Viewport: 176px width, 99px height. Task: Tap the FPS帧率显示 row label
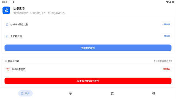click(x=18, y=69)
